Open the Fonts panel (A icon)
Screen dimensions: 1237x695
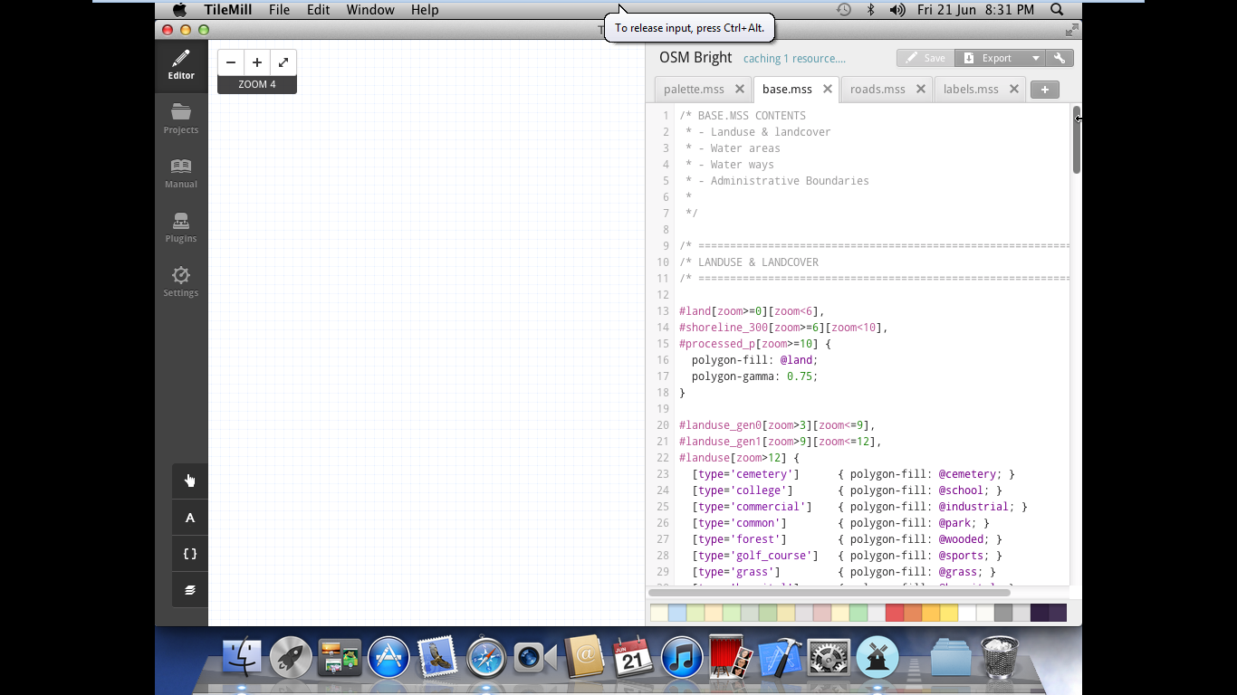(x=190, y=518)
